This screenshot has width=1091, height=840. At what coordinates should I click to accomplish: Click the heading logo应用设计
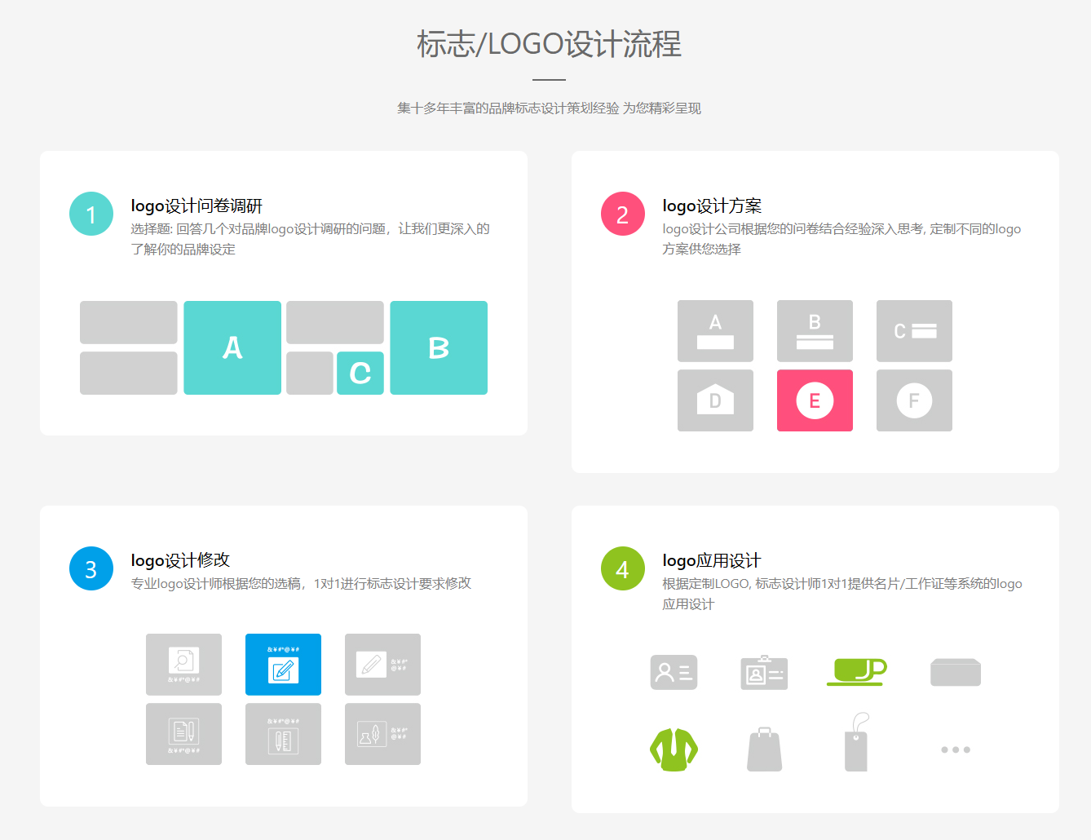[712, 560]
